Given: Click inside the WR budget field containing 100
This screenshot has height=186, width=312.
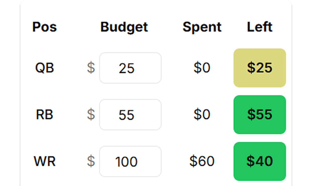Looking at the screenshot, I should [130, 161].
